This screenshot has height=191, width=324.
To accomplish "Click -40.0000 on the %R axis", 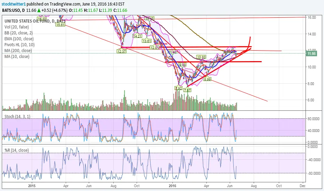I will coord(314,160).
